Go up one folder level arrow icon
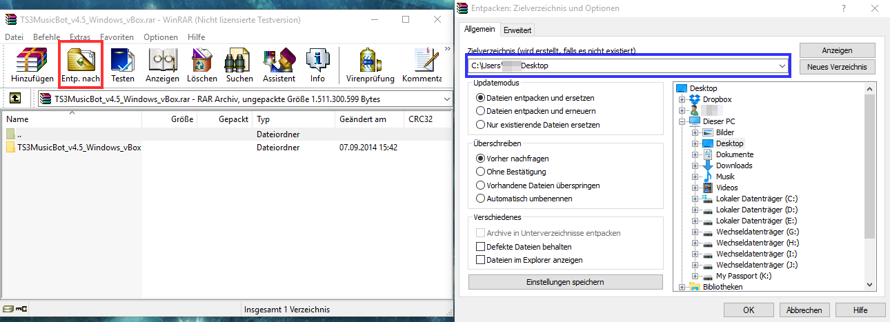Image resolution: width=890 pixels, height=322 pixels. click(x=14, y=99)
